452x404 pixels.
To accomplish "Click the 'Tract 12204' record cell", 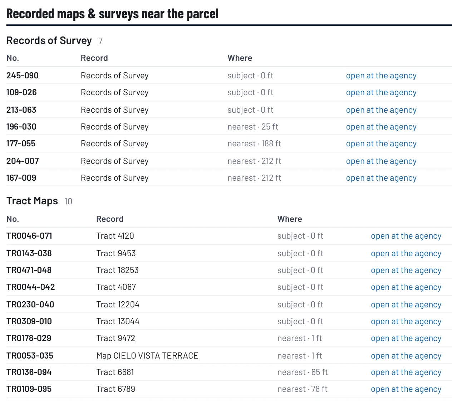I will 118,305.
